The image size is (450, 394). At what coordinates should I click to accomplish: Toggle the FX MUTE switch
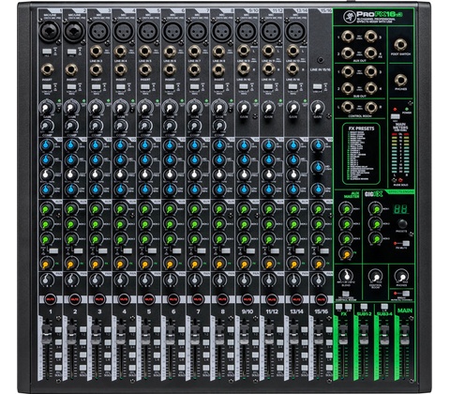406,243
